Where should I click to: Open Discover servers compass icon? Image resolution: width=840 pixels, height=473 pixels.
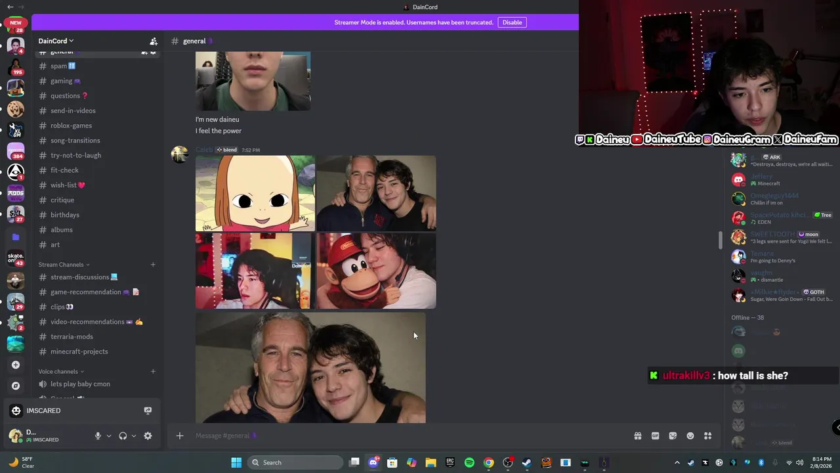point(16,386)
